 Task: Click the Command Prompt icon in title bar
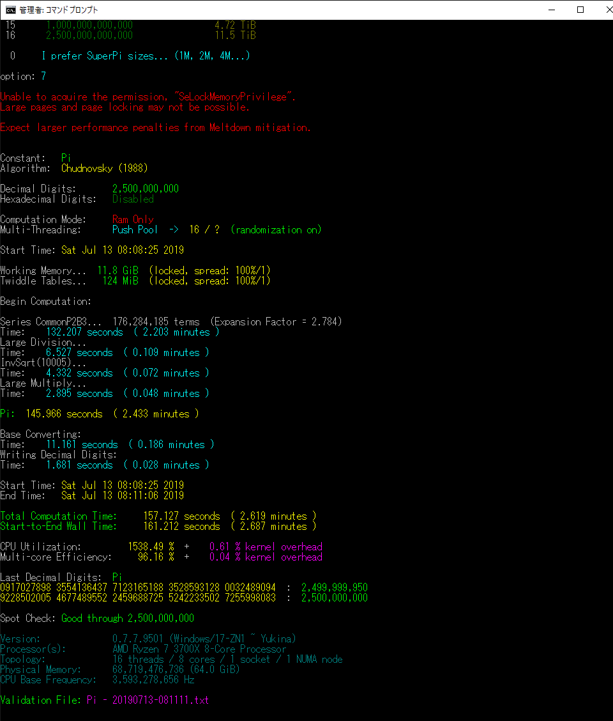click(x=11, y=10)
